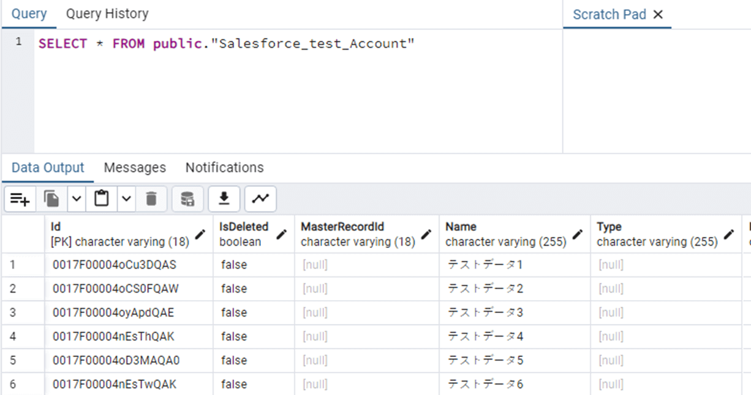This screenshot has height=395, width=751.
Task: Click the Delete row trash icon
Action: point(151,198)
